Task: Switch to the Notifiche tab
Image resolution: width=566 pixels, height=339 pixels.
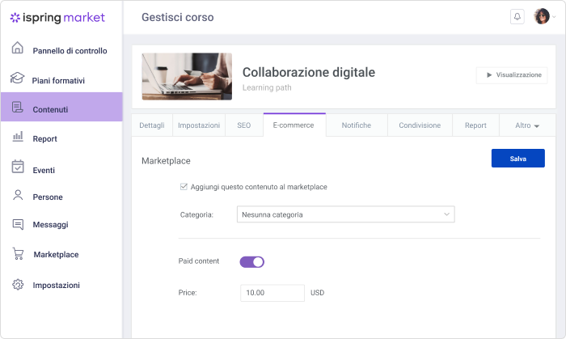Action: 357,125
